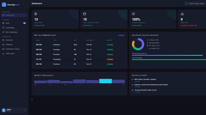Select the RM-100 row item
Image resolution: width=206 pixels, height=115 pixels.
coord(39,45)
